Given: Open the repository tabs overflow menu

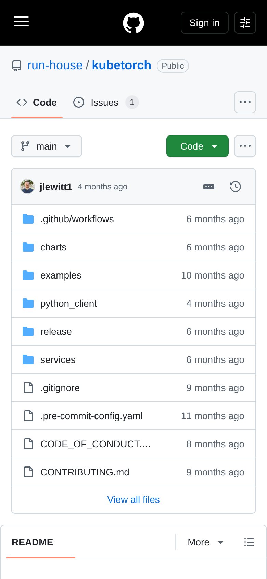Looking at the screenshot, I should (245, 102).
